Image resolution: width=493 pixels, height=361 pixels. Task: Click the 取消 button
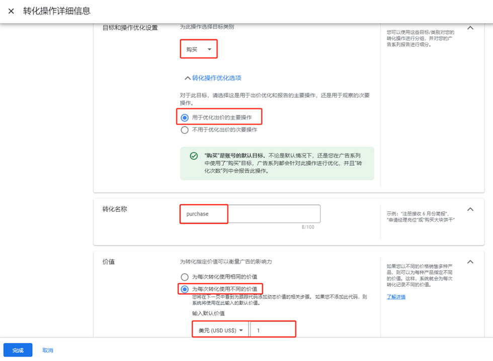[x=48, y=350]
